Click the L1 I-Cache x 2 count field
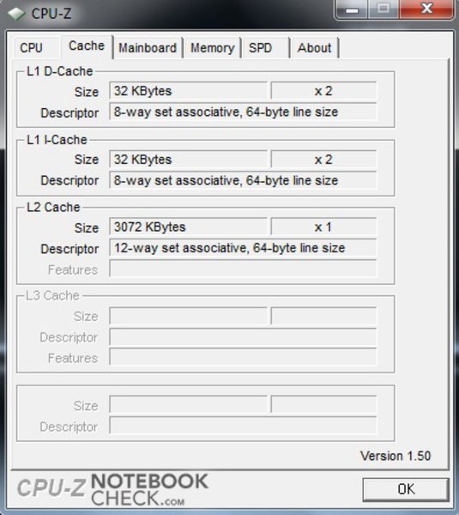The width and height of the screenshot is (459, 515). coord(323,160)
